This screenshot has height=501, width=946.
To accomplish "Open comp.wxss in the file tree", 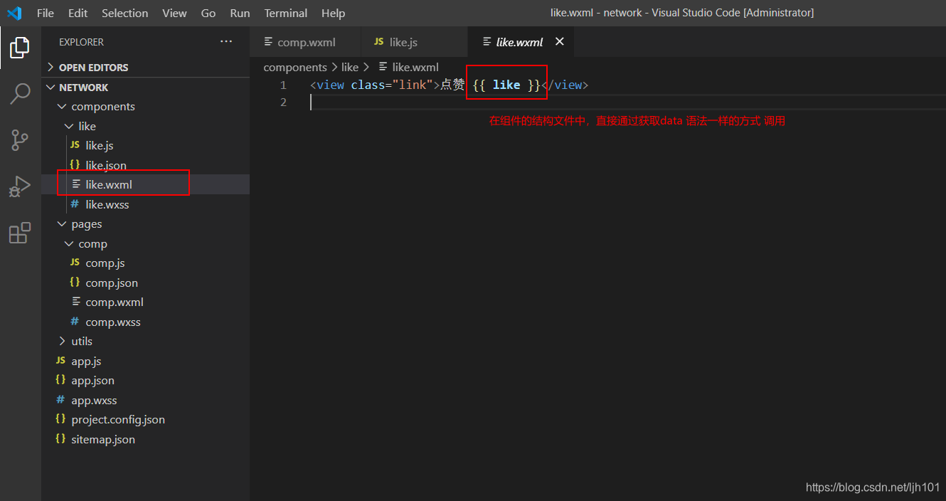I will point(145,322).
